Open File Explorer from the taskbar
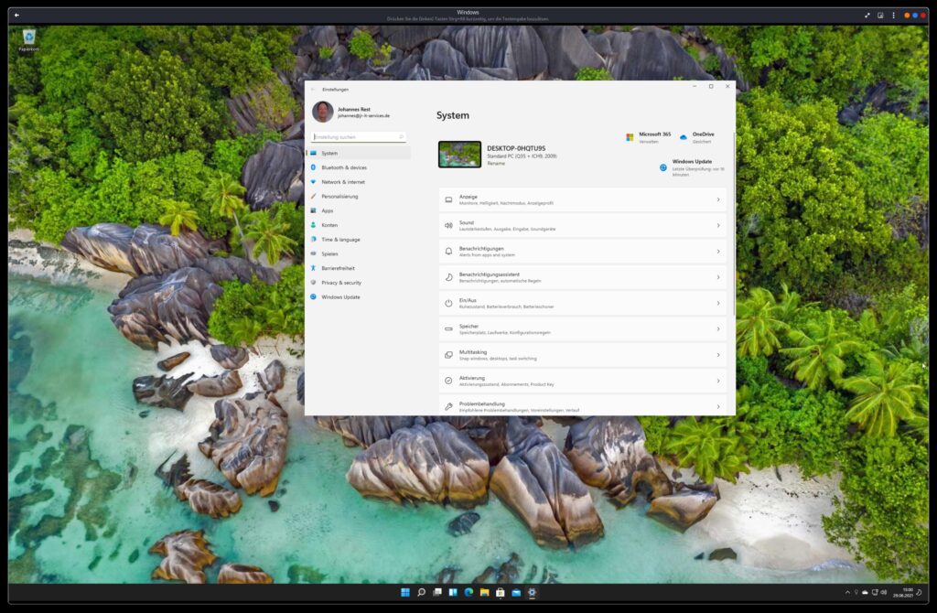The width and height of the screenshot is (937, 613). [484, 592]
